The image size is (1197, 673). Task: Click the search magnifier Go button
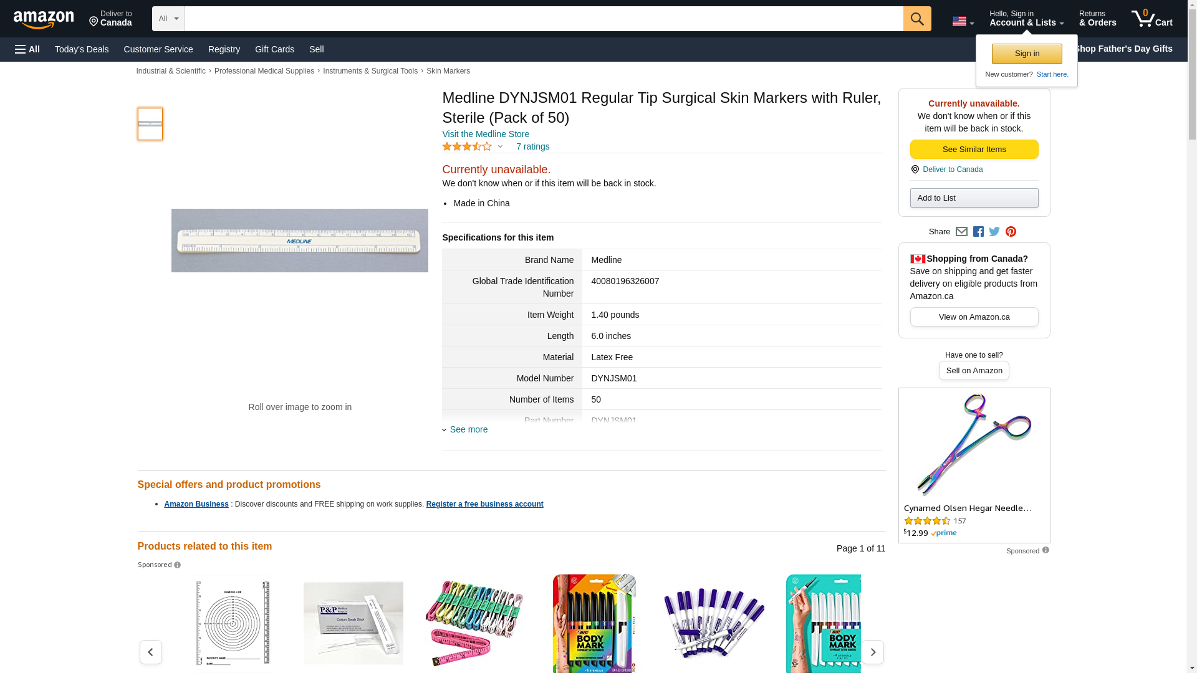pos(917,19)
